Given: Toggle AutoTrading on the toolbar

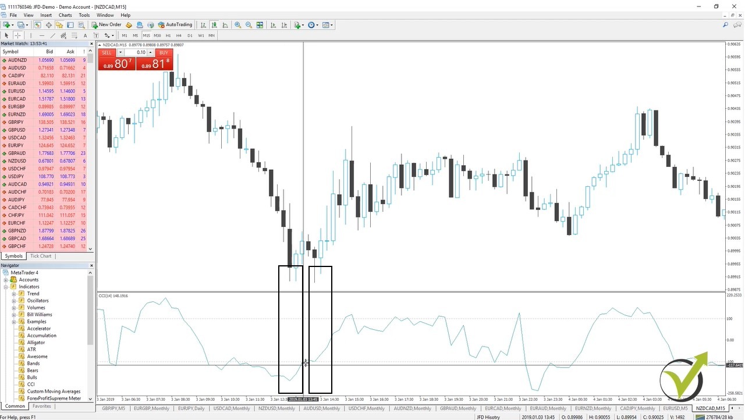Looking at the screenshot, I should click(x=175, y=24).
